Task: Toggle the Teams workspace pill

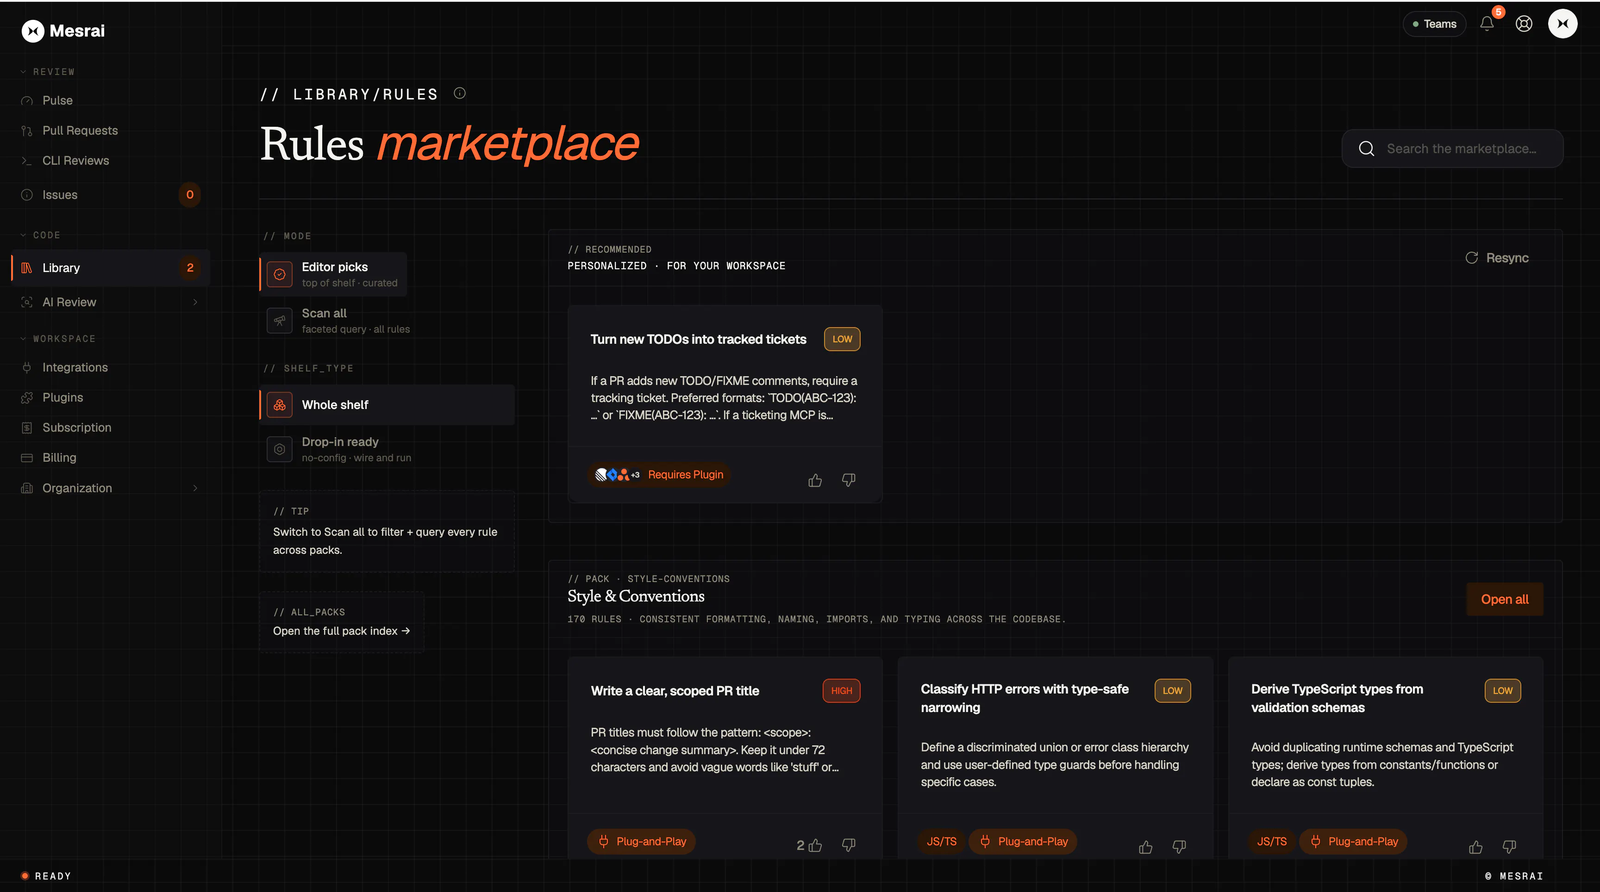Action: [1434, 24]
